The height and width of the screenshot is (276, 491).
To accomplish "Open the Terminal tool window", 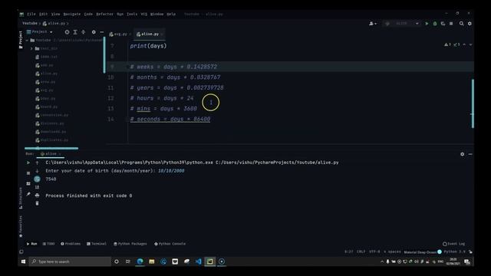I will 97,244.
